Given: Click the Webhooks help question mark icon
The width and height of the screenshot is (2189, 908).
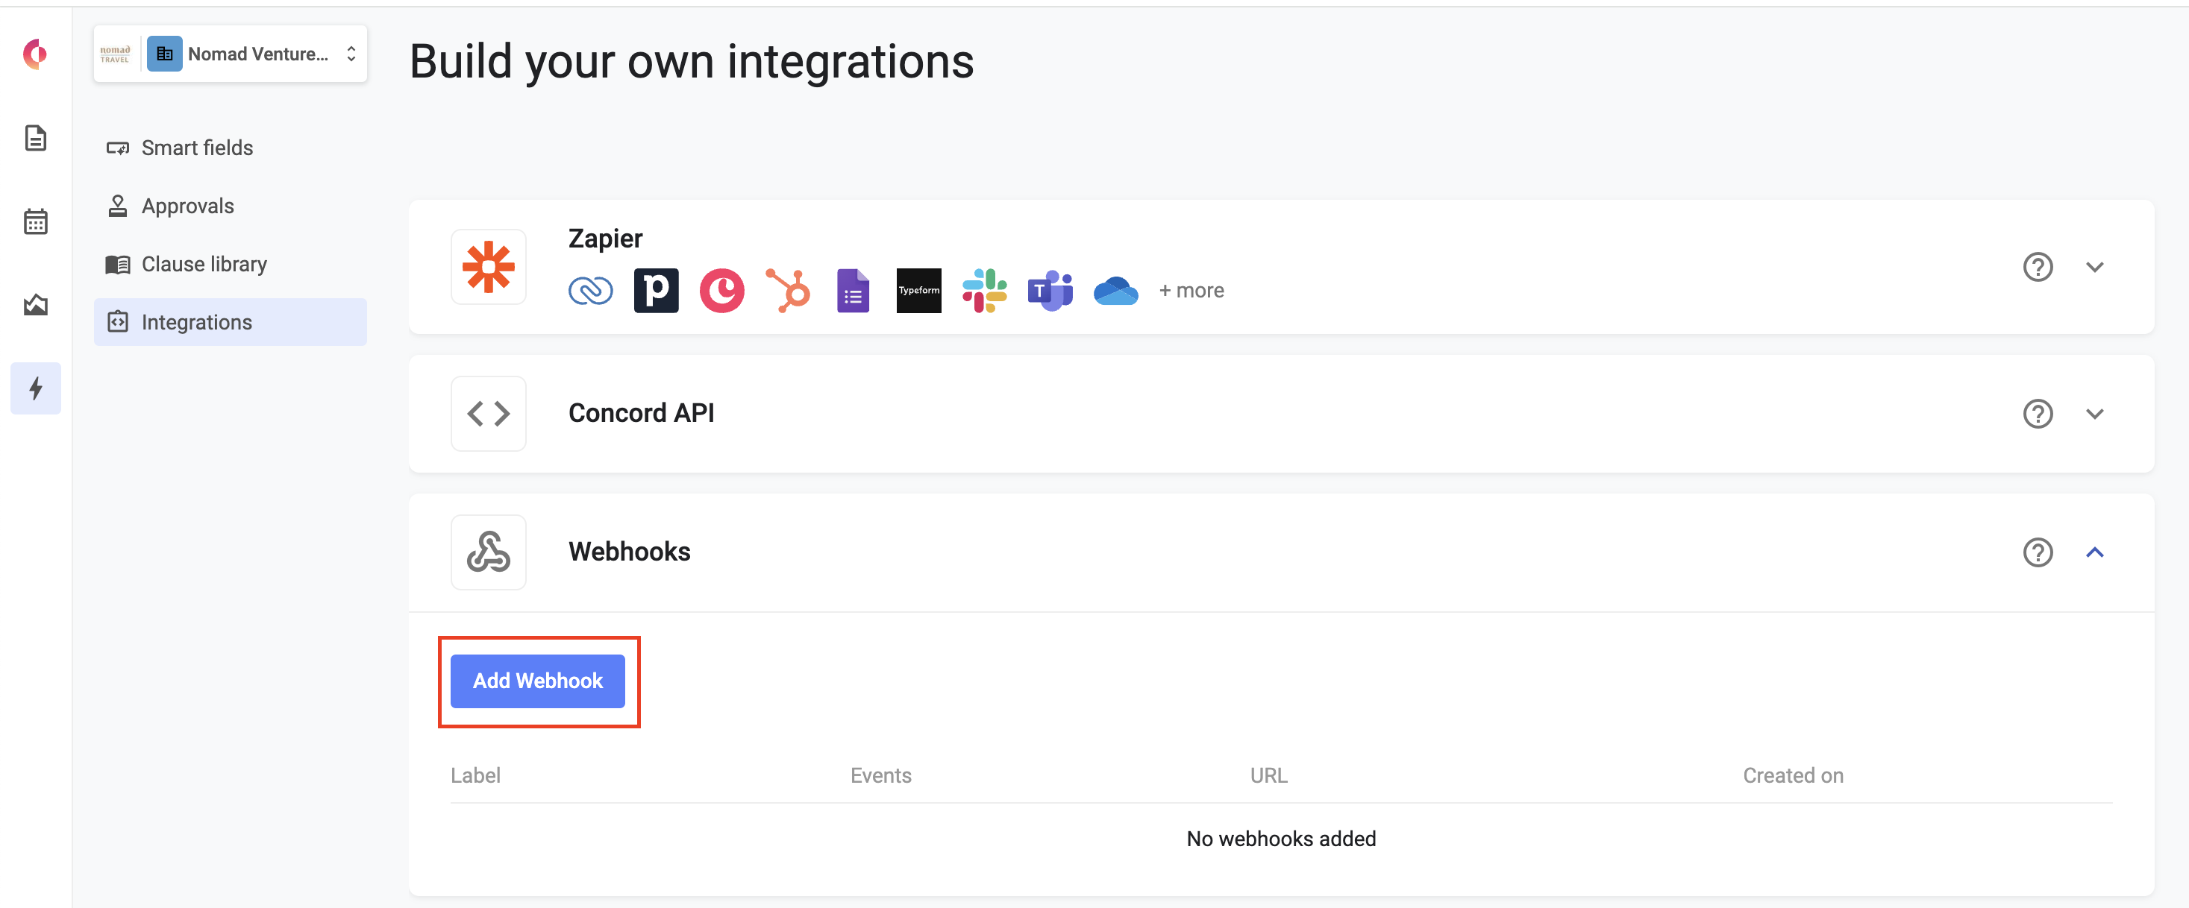Looking at the screenshot, I should tap(2037, 552).
